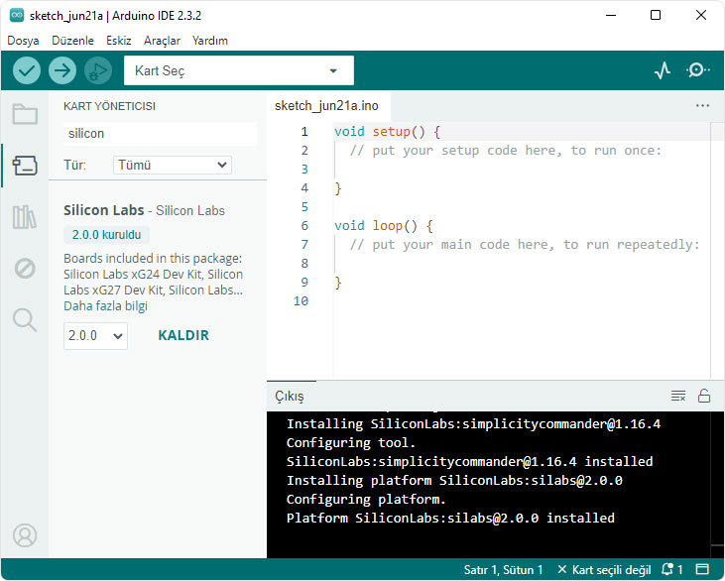Click the board search field containing silicon
The width and height of the screenshot is (725, 581).
coord(160,134)
